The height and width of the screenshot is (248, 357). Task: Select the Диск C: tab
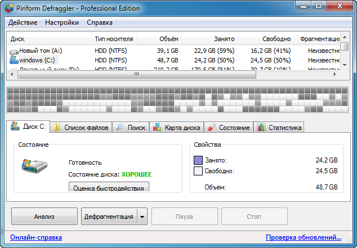pyautogui.click(x=28, y=127)
